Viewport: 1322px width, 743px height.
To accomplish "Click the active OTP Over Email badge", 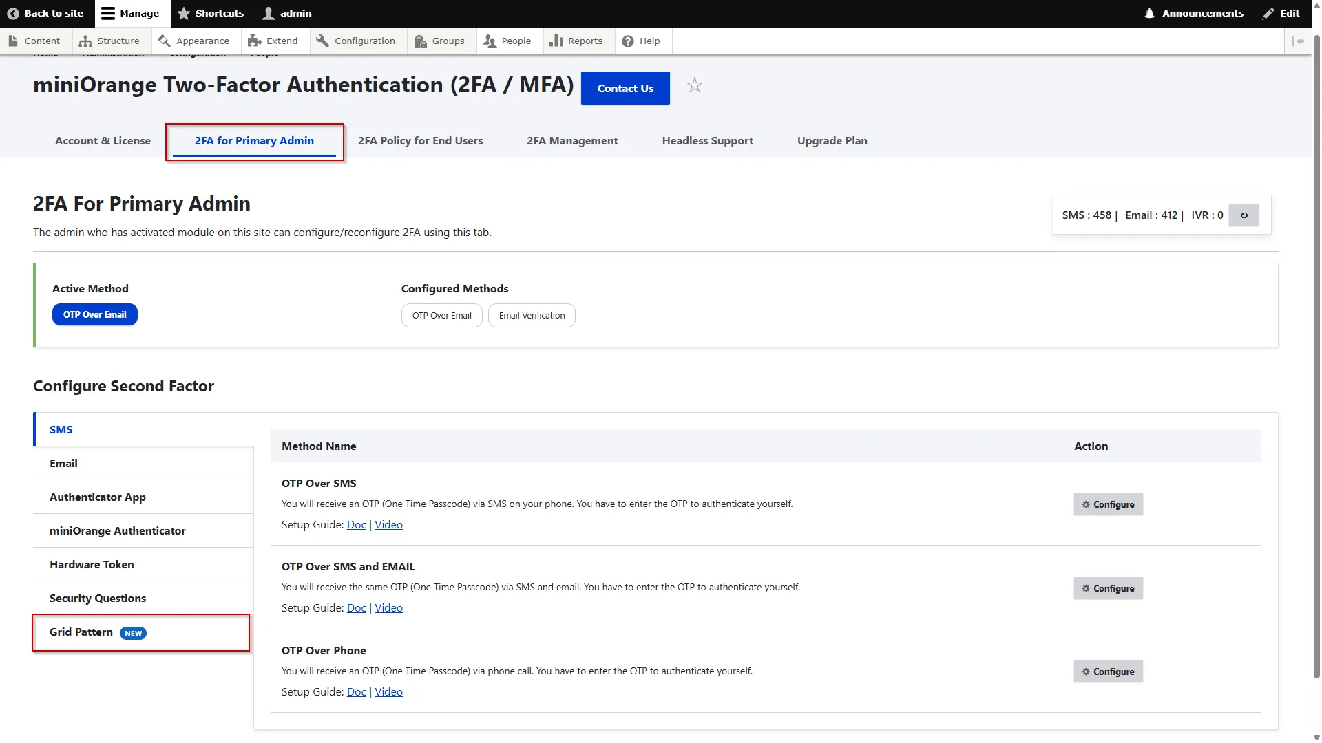I will tap(95, 314).
